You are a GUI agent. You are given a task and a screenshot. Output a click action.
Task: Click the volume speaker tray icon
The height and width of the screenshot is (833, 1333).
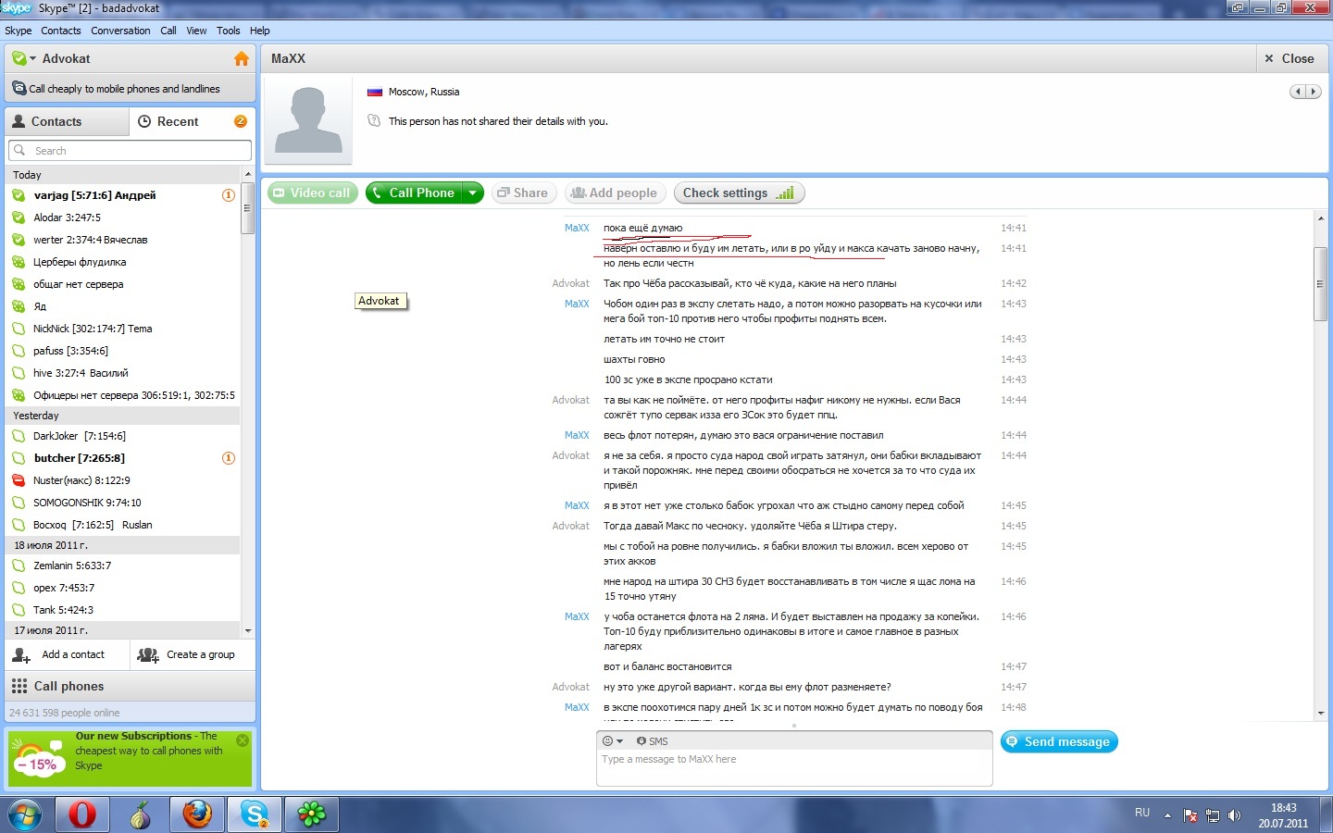(1234, 815)
